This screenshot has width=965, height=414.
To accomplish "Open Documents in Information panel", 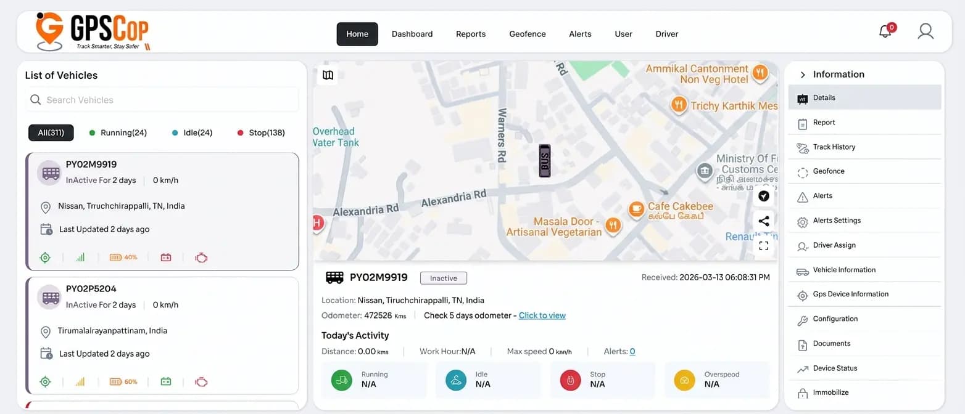I will [x=864, y=344].
